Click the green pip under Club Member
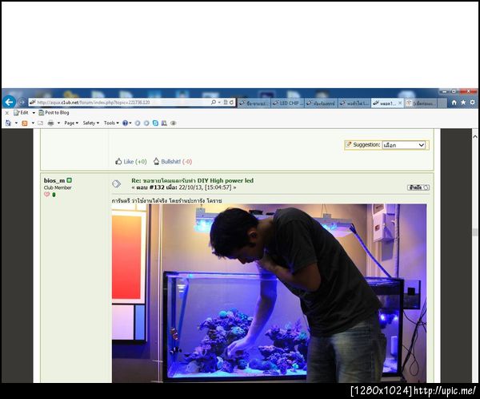480x399 pixels. [54, 195]
